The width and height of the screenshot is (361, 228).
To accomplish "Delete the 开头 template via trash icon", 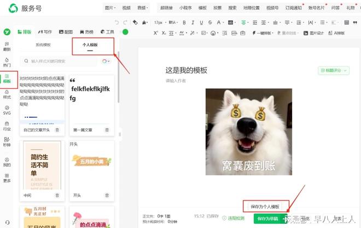I will coord(107,196).
